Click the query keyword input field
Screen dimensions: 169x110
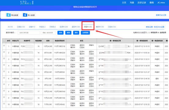[x=48, y=33]
